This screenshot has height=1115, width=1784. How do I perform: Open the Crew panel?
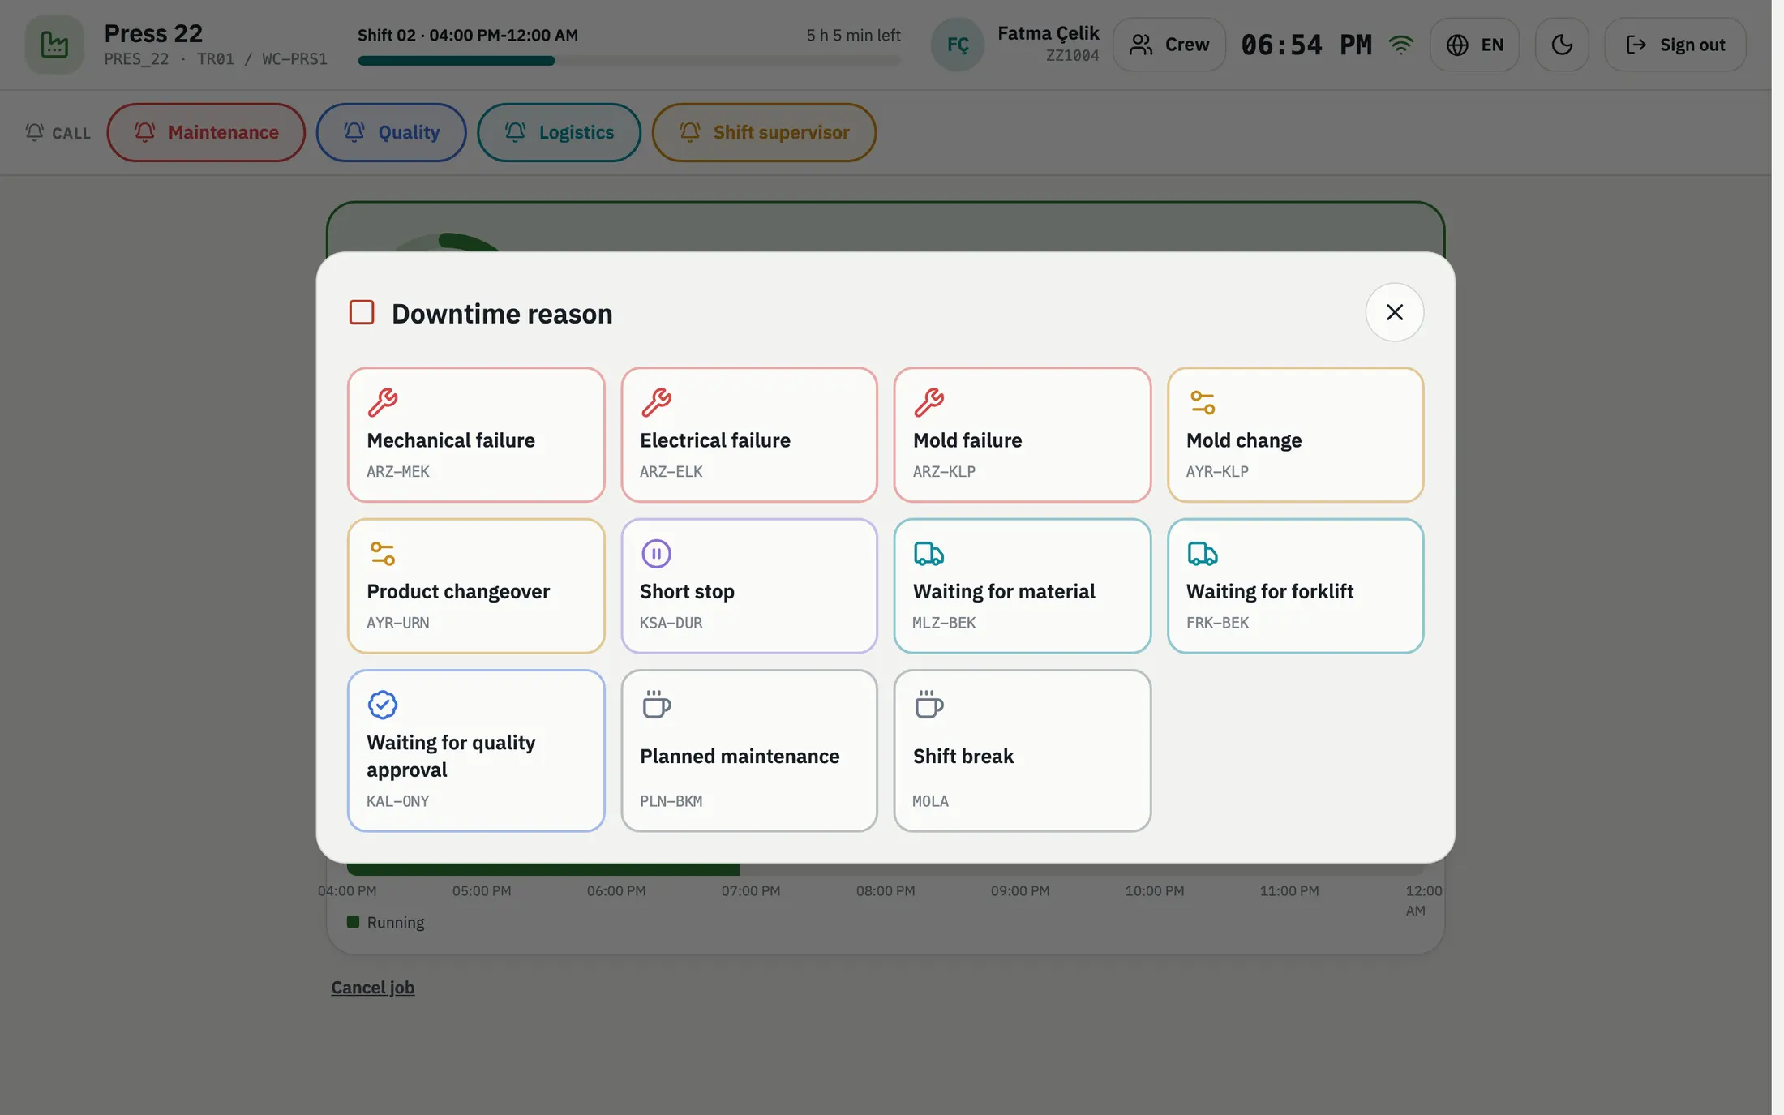(1169, 45)
